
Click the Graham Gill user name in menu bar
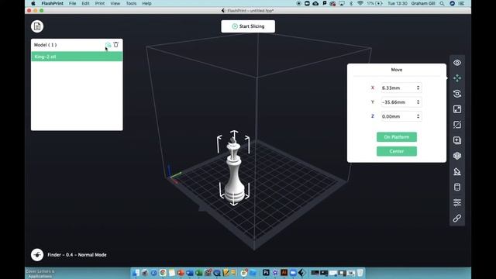(423, 3)
